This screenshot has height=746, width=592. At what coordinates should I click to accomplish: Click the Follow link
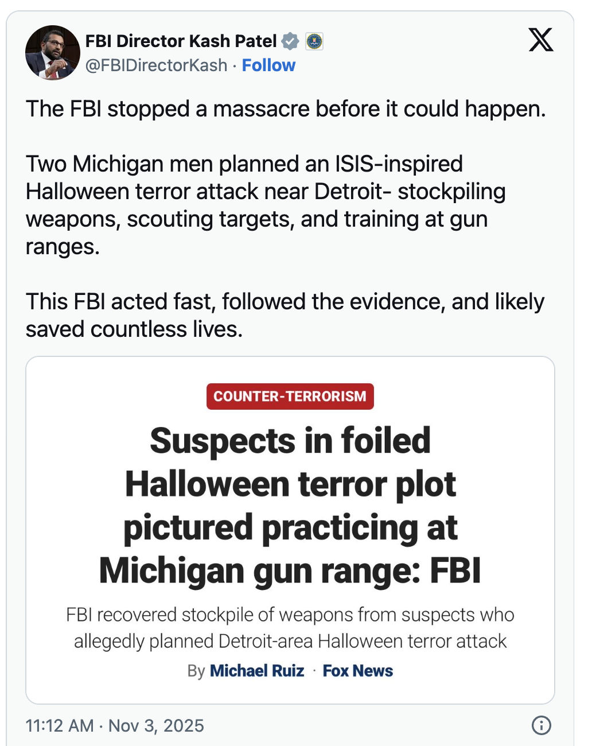click(x=268, y=65)
